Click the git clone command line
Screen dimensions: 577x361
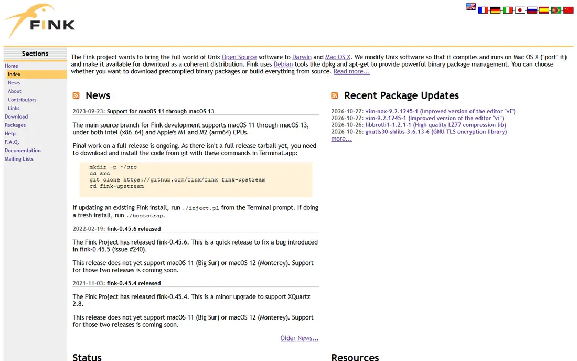tap(177, 180)
